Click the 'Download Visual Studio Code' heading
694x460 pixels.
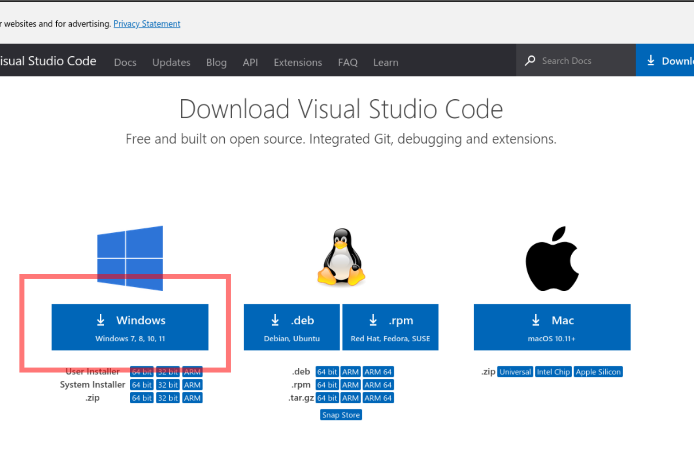(341, 109)
